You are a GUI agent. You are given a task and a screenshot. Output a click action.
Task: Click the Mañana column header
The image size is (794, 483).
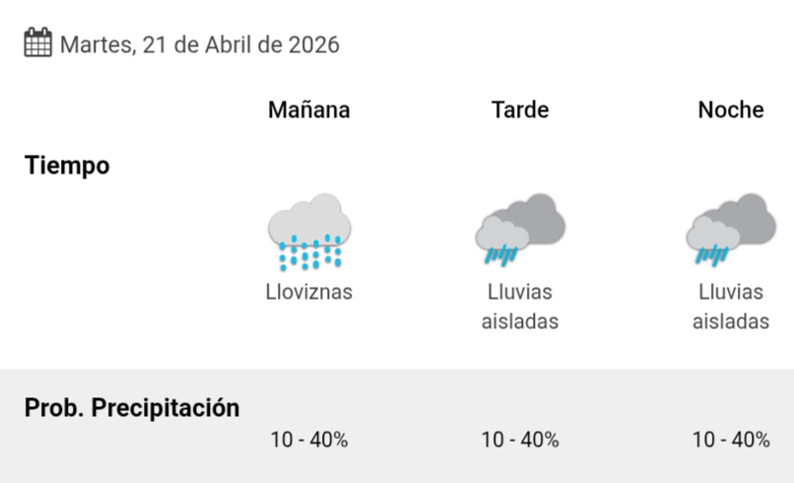308,109
